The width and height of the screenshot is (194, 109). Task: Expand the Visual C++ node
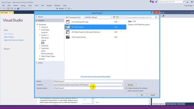coord(40,35)
